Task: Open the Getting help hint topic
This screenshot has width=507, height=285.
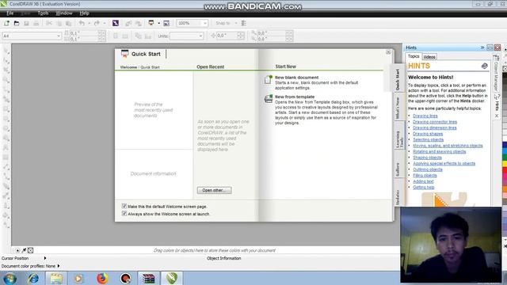Action: tap(424, 188)
